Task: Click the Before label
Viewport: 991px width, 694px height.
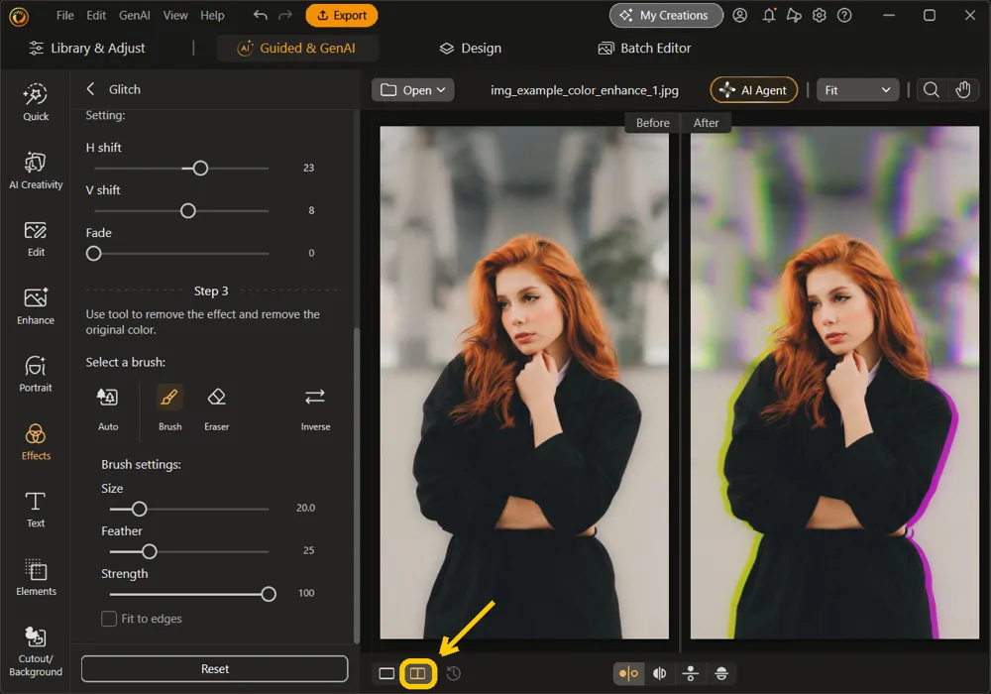Action: (x=652, y=123)
